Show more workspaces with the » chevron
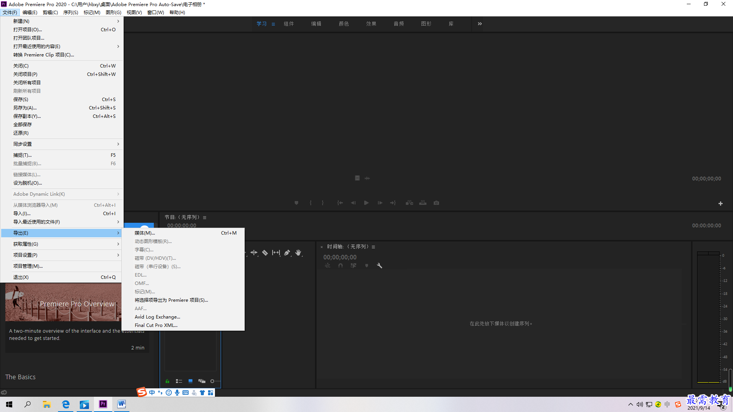The height and width of the screenshot is (412, 733). [x=480, y=24]
